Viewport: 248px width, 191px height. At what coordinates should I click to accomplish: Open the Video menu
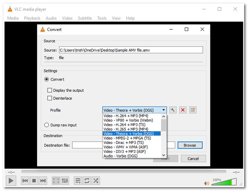coord(67,18)
